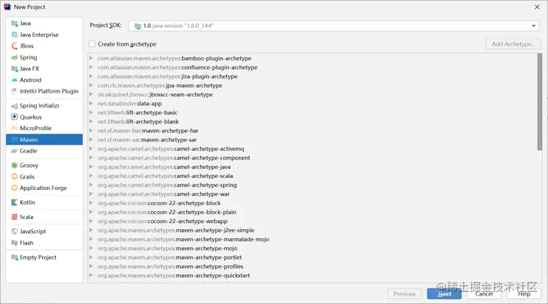Click the Cancel button

click(x=484, y=294)
